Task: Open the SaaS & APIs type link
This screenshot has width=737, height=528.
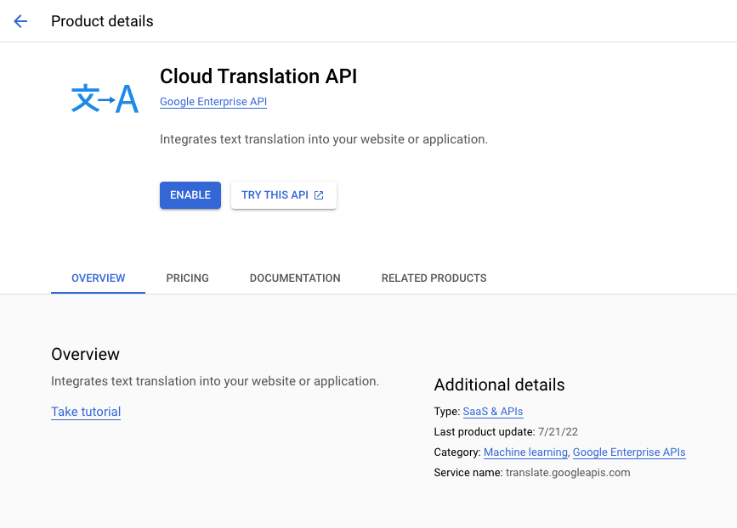Action: pyautogui.click(x=493, y=412)
